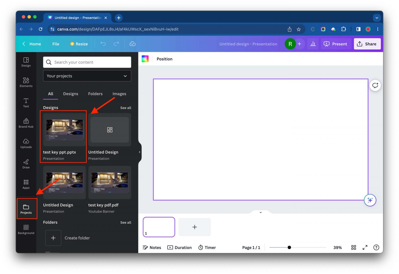Click the undo arrow

point(103,44)
